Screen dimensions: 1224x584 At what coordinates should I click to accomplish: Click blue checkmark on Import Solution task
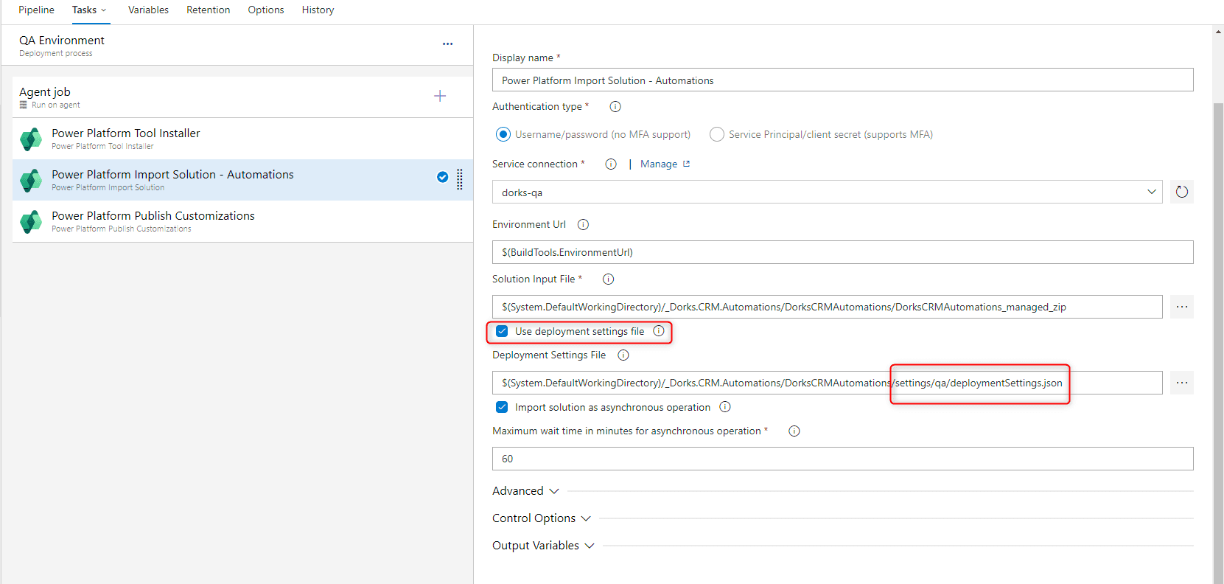[x=442, y=177]
